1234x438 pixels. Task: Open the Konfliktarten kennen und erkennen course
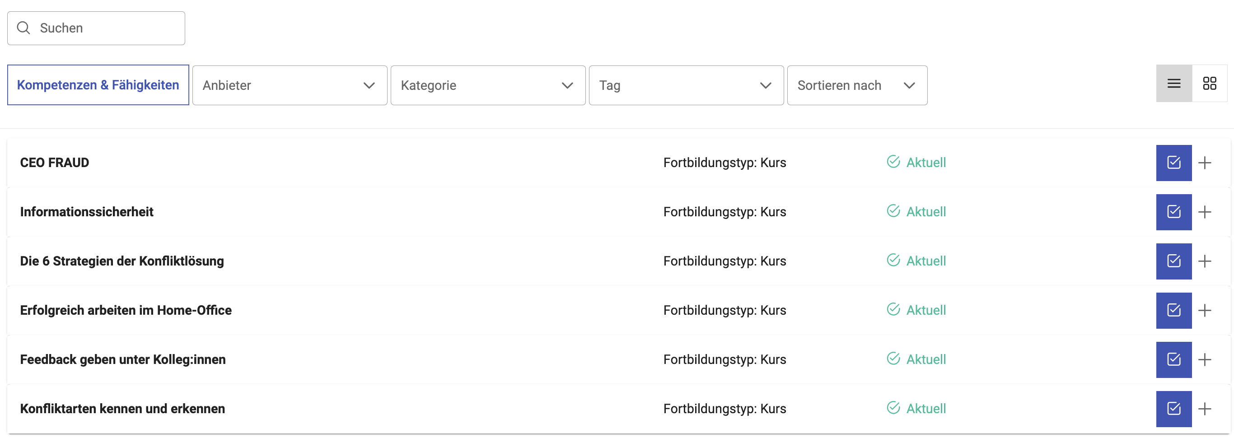122,409
